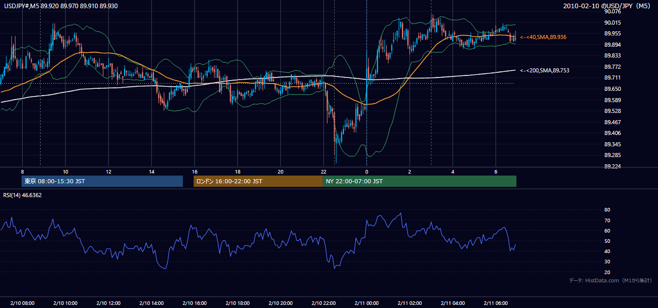Click the bottom time label 2/10 14:00
This screenshot has height=308, width=658.
point(151,303)
